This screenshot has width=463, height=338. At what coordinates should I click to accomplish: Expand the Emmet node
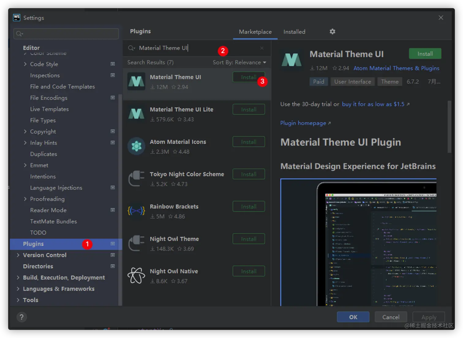(25, 165)
